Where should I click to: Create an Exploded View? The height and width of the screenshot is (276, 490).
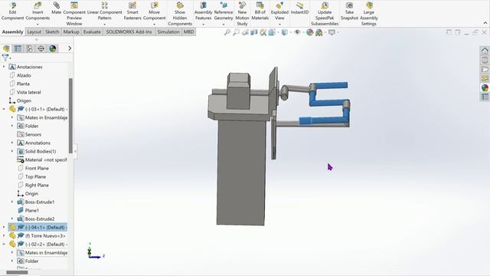279,13
